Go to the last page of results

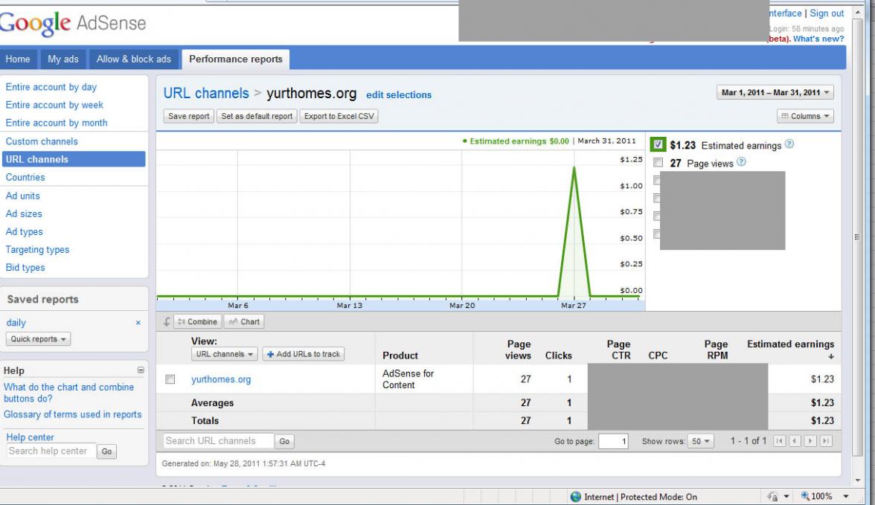tap(826, 442)
